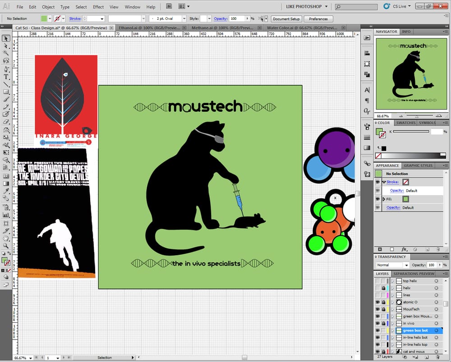Viewport: 451px width, 362px height.
Task: Select the Line Segment tool
Action: click(x=6, y=84)
